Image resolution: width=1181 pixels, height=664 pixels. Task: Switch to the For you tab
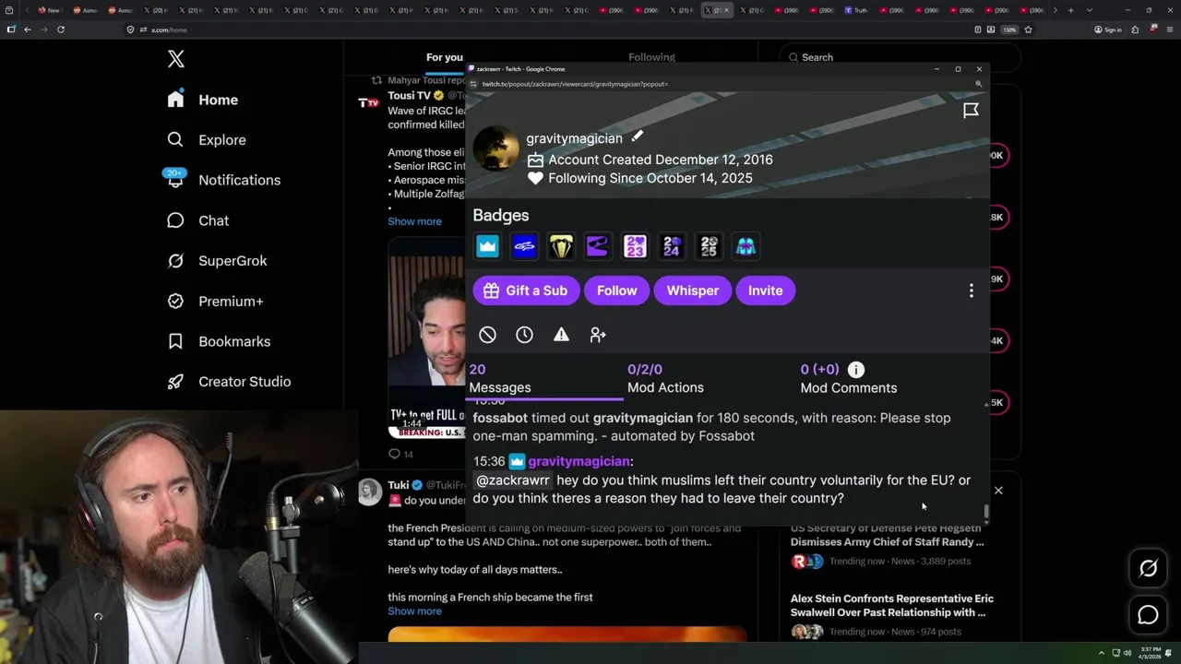click(445, 57)
